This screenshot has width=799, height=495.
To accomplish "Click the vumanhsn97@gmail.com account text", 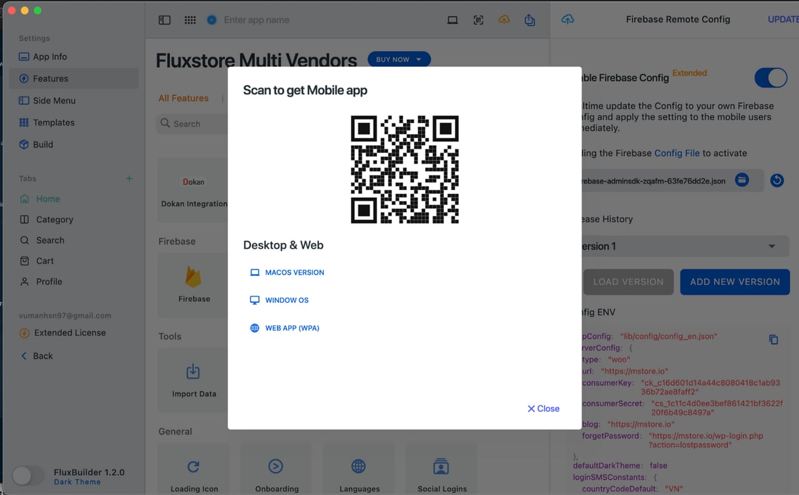I will pos(65,316).
